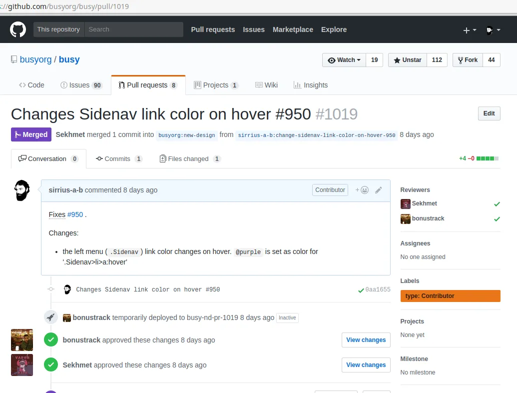Open busyorg:new-design base branch

pyautogui.click(x=187, y=135)
